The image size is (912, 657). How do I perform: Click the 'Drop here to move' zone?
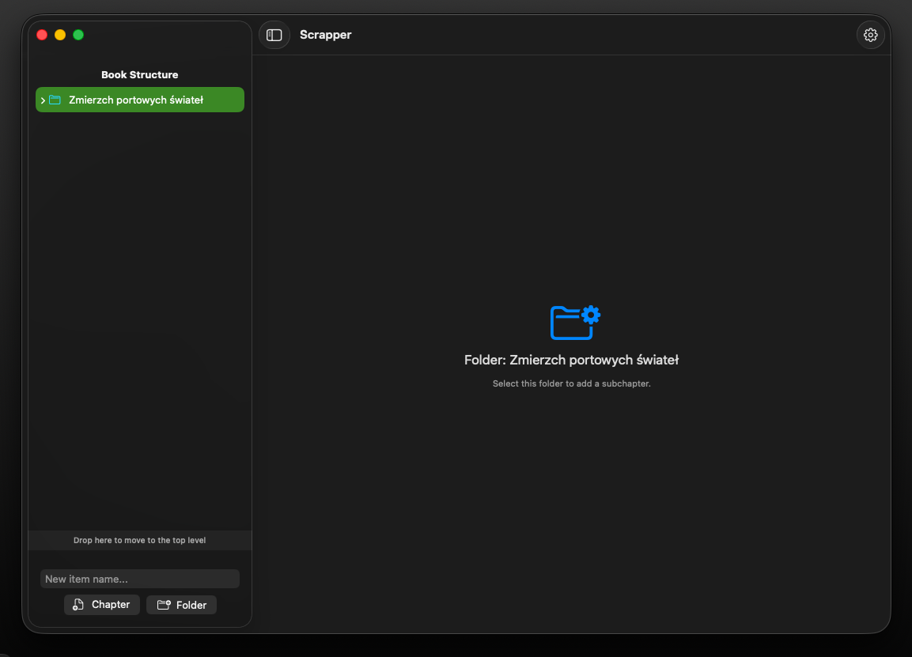pyautogui.click(x=139, y=540)
